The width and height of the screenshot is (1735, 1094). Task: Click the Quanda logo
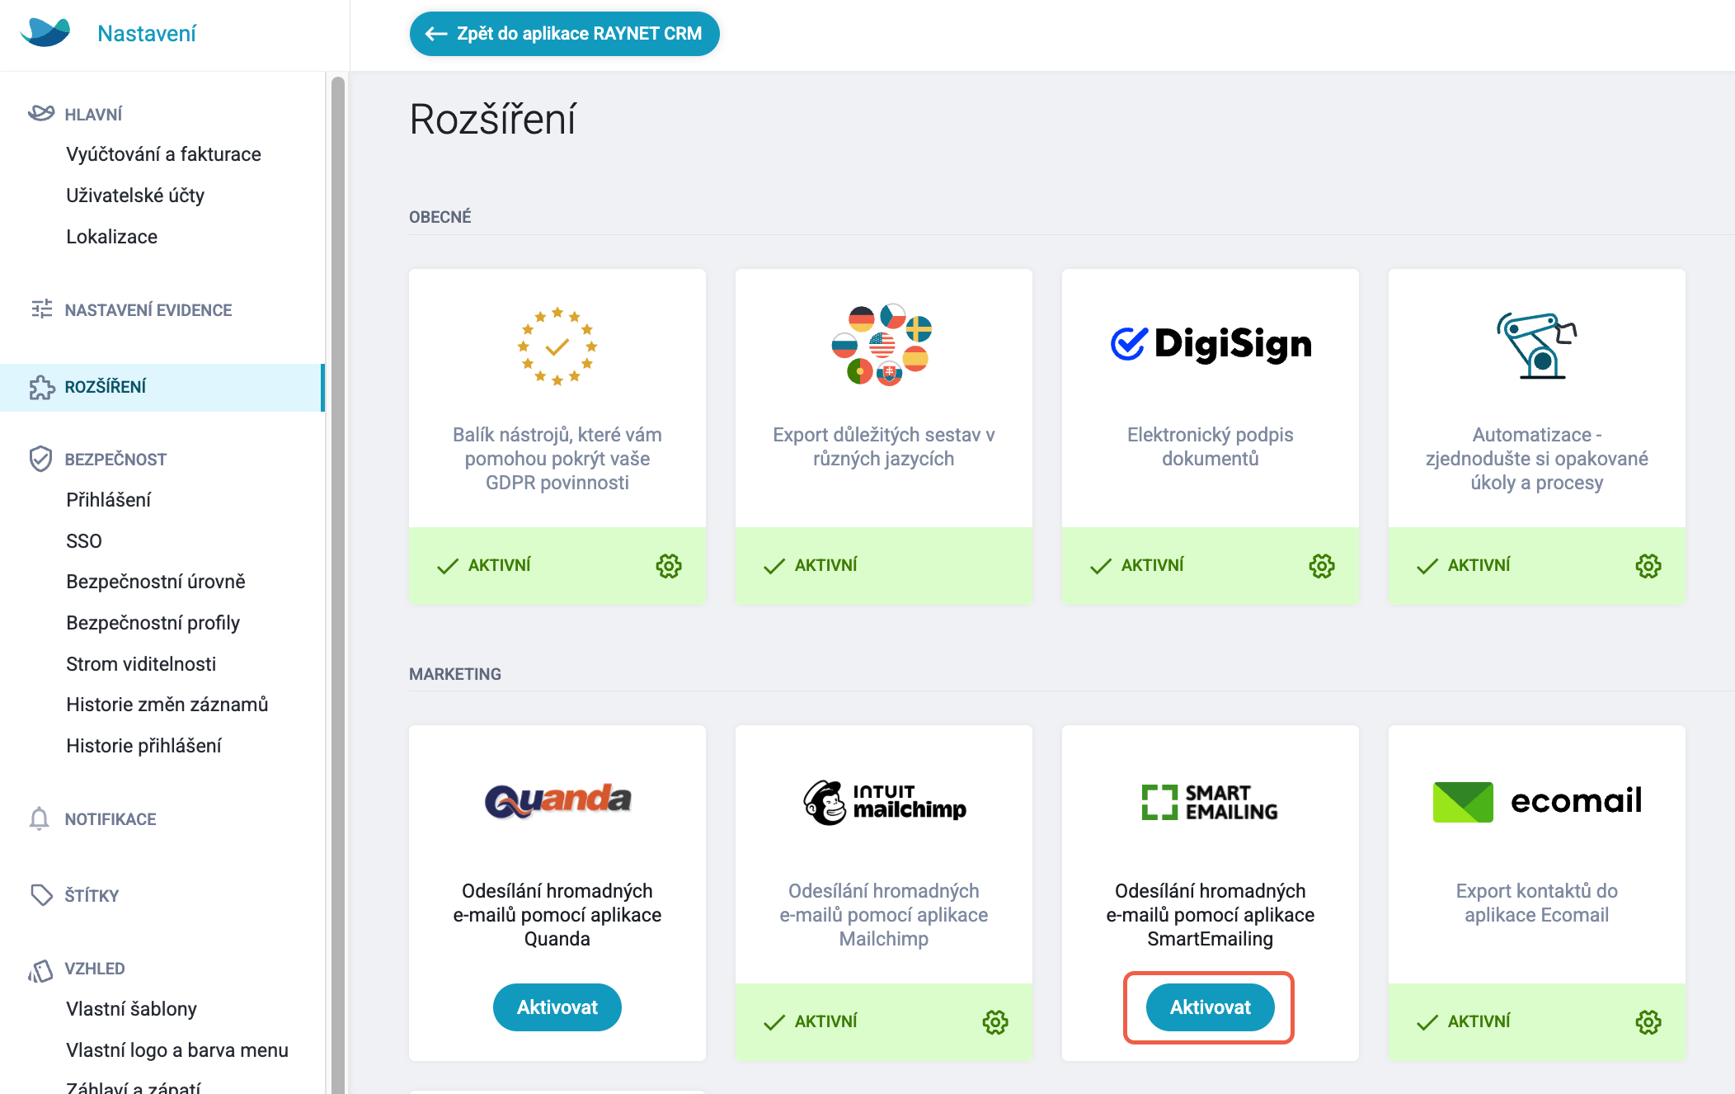[557, 800]
